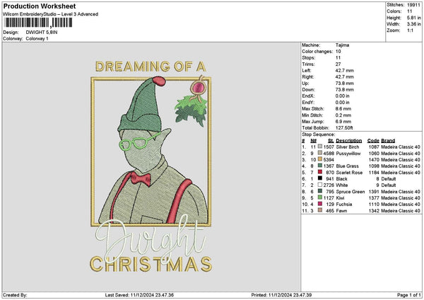Image resolution: width=424 pixels, height=300 pixels.
Task: Click the Scarlet Rose color swatch
Action: pos(320,172)
